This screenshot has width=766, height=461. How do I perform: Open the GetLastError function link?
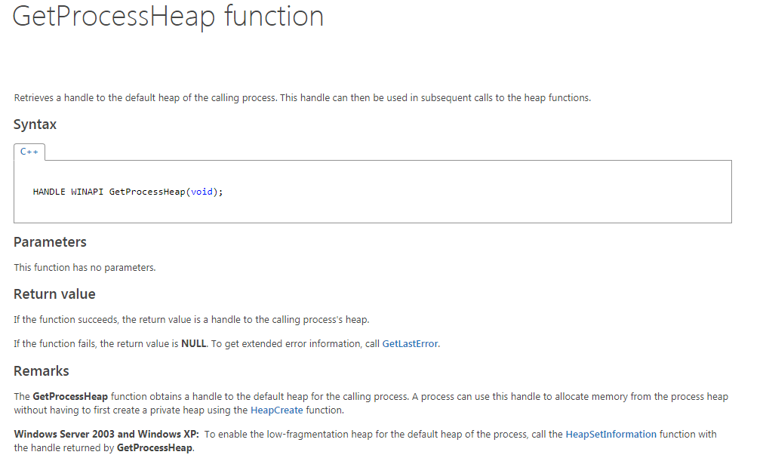pyautogui.click(x=411, y=344)
